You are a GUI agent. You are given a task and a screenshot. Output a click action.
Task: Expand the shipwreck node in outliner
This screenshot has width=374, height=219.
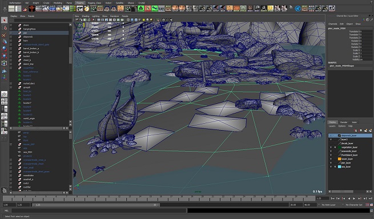(11, 36)
